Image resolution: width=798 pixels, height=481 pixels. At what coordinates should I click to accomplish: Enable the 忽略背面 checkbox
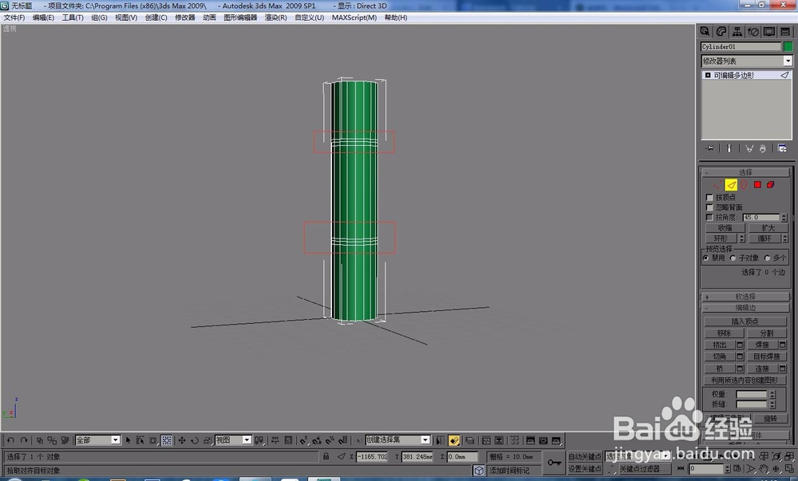[x=709, y=207]
